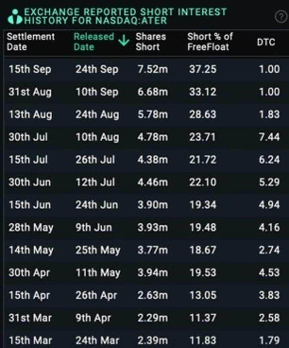This screenshot has height=348, width=289.
Task: Click the 4.78m shares short value
Action: click(152, 137)
